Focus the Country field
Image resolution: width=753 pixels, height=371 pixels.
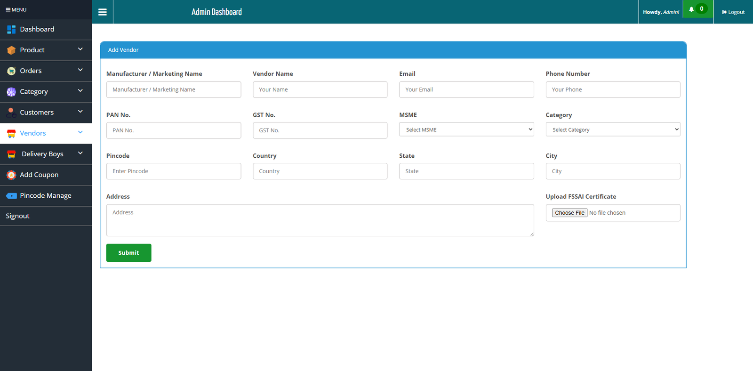coord(320,171)
